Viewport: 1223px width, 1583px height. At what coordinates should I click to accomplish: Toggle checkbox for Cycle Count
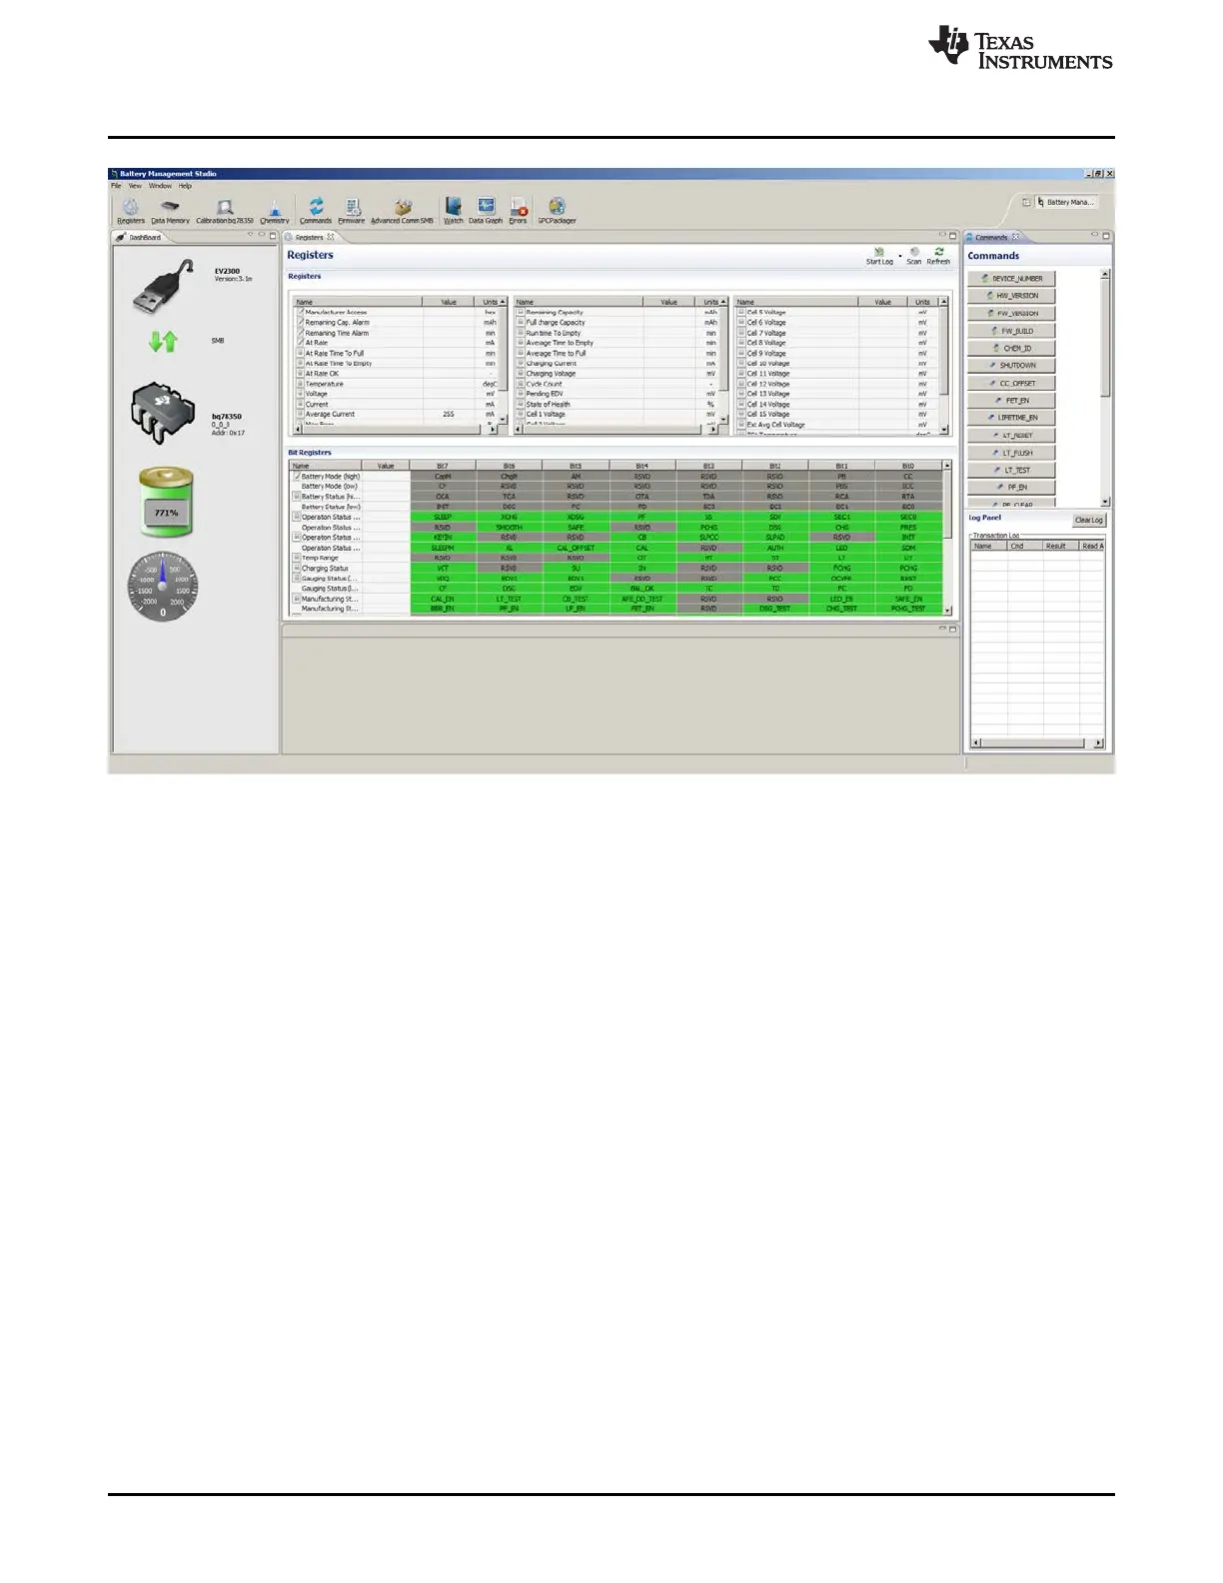tap(521, 384)
